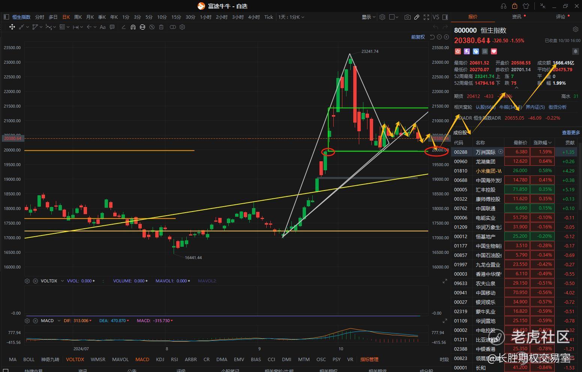Toggle the right quote panel visibility
Screen dimensions: 582x372
[x=445, y=17]
